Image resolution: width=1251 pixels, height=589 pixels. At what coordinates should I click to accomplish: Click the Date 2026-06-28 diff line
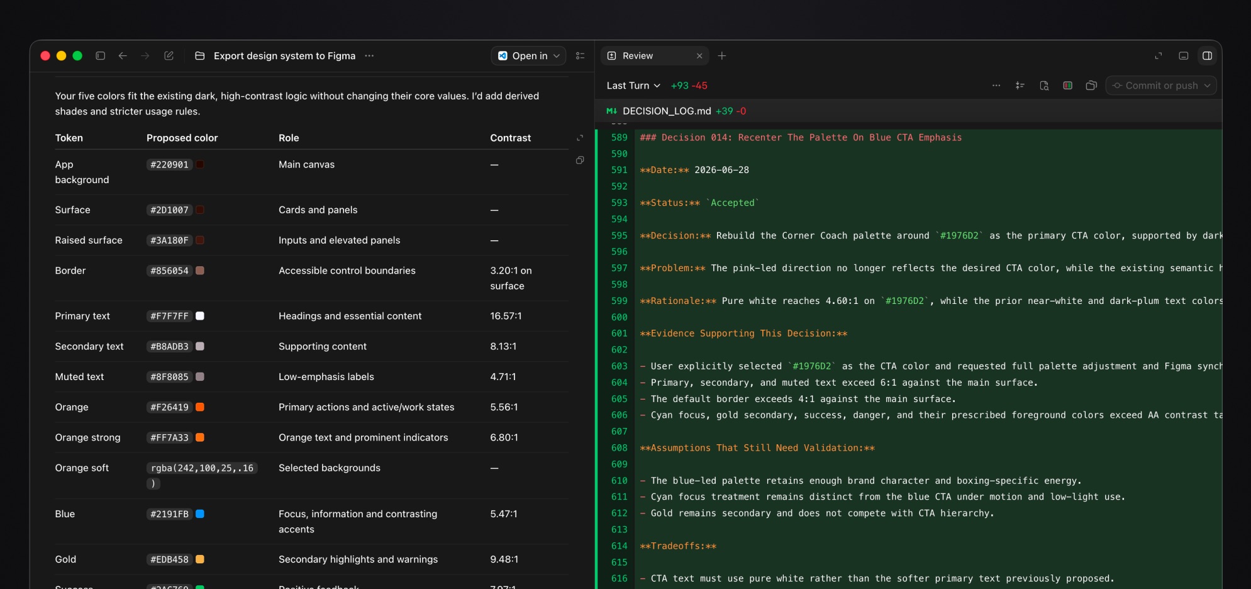694,170
